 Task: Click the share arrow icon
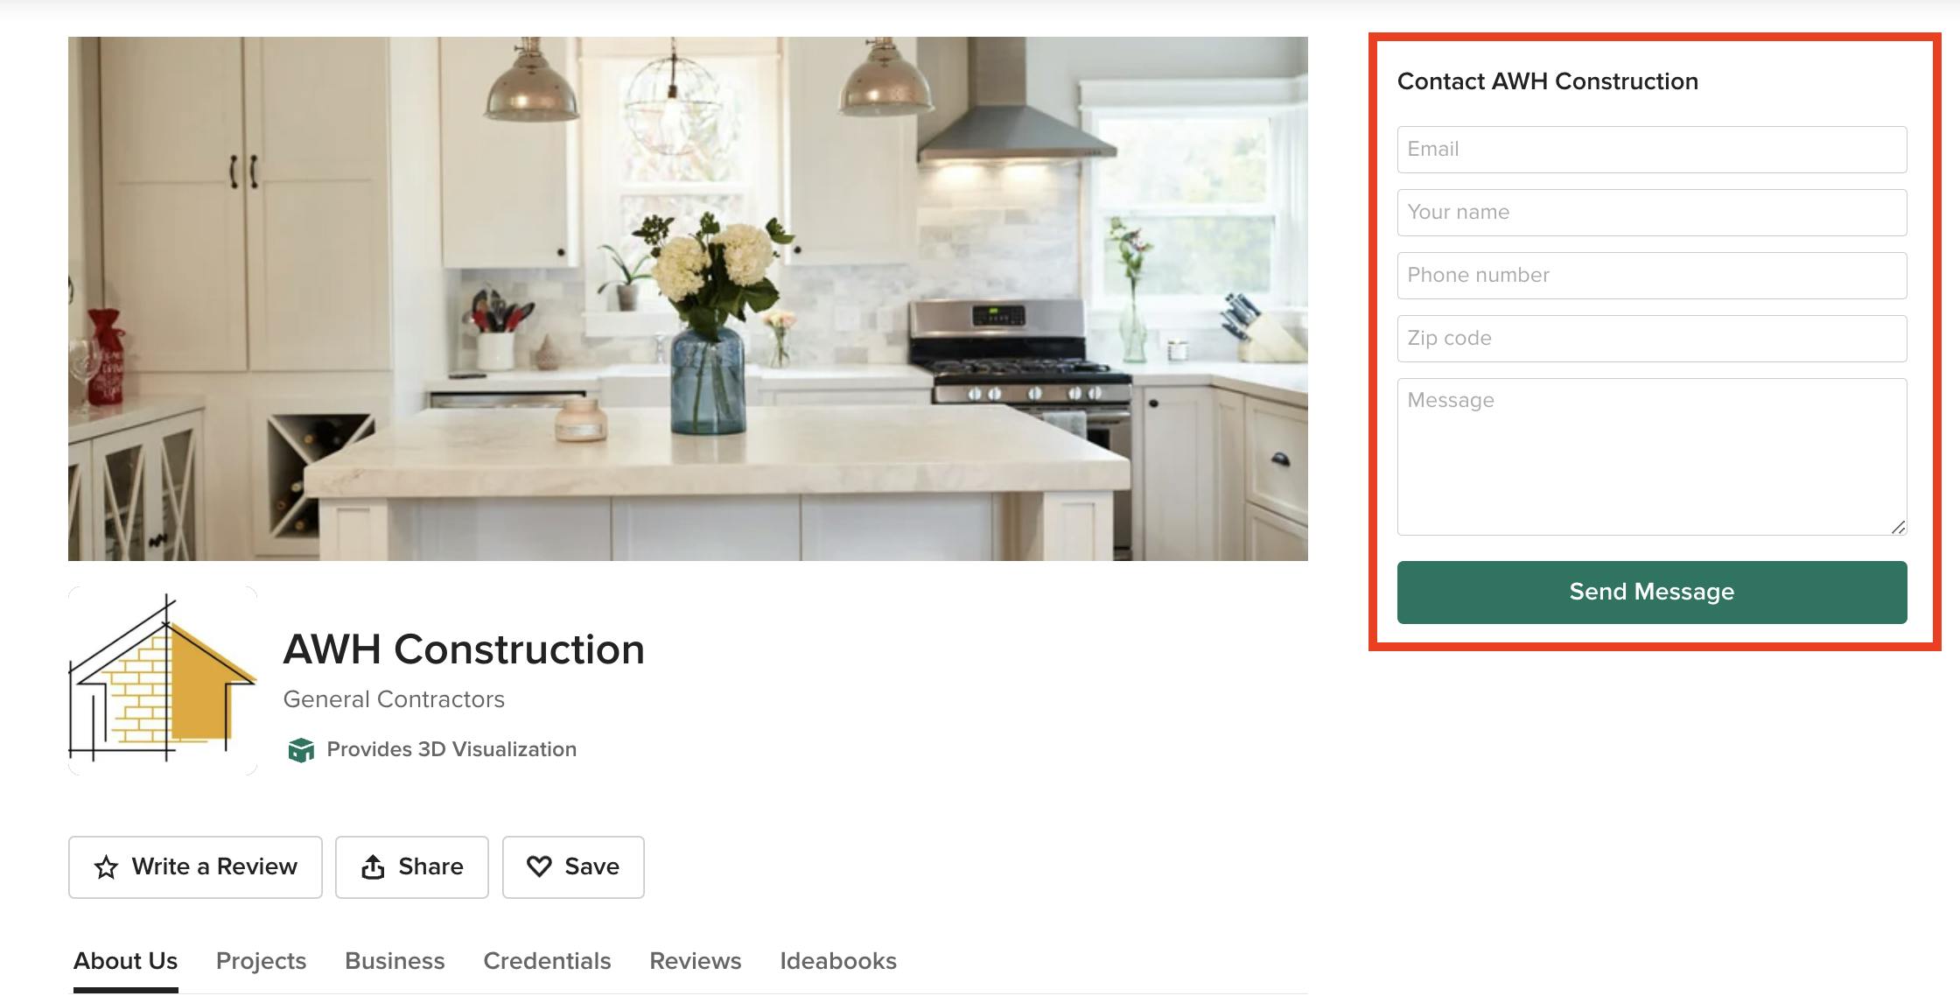pos(373,866)
